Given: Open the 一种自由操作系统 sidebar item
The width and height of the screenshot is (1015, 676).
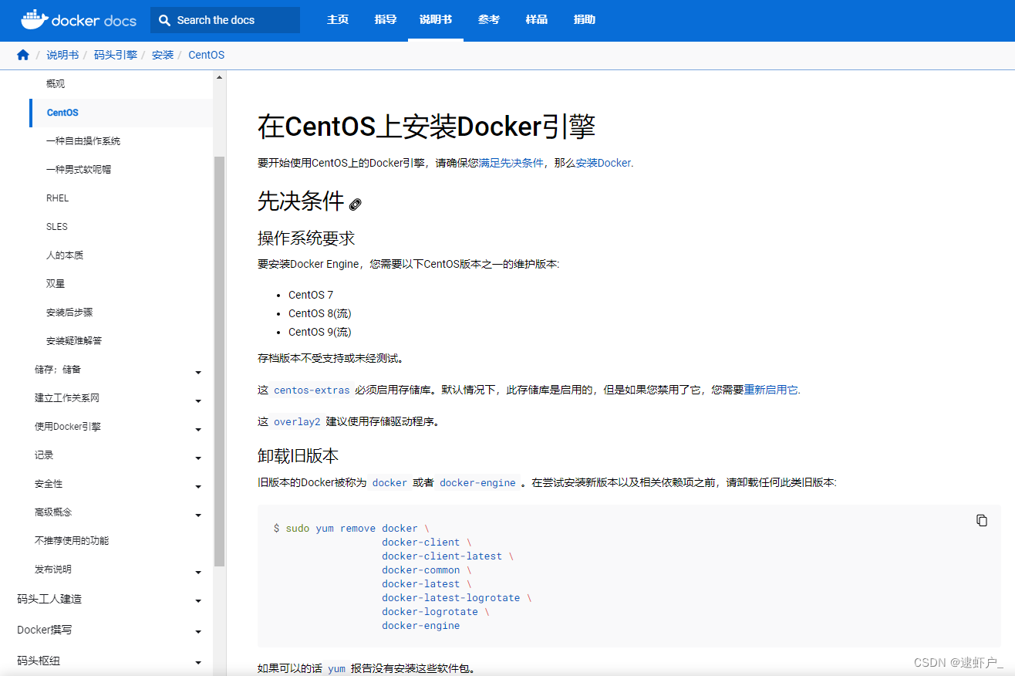Looking at the screenshot, I should pyautogui.click(x=83, y=141).
